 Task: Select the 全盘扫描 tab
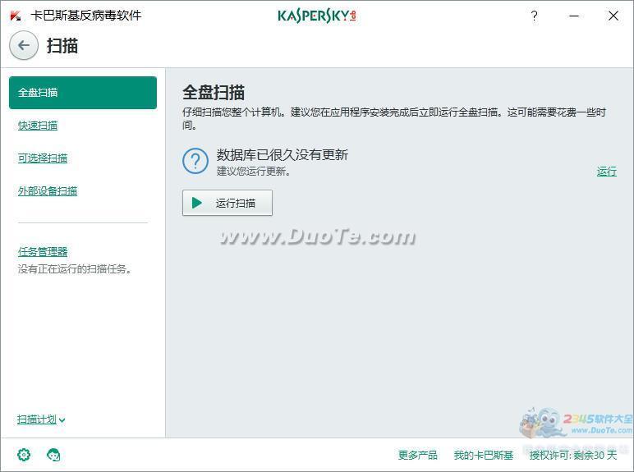[x=83, y=93]
